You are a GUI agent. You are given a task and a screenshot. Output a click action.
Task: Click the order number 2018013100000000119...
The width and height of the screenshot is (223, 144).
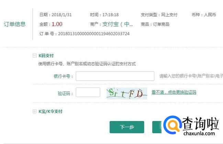[x=94, y=34]
